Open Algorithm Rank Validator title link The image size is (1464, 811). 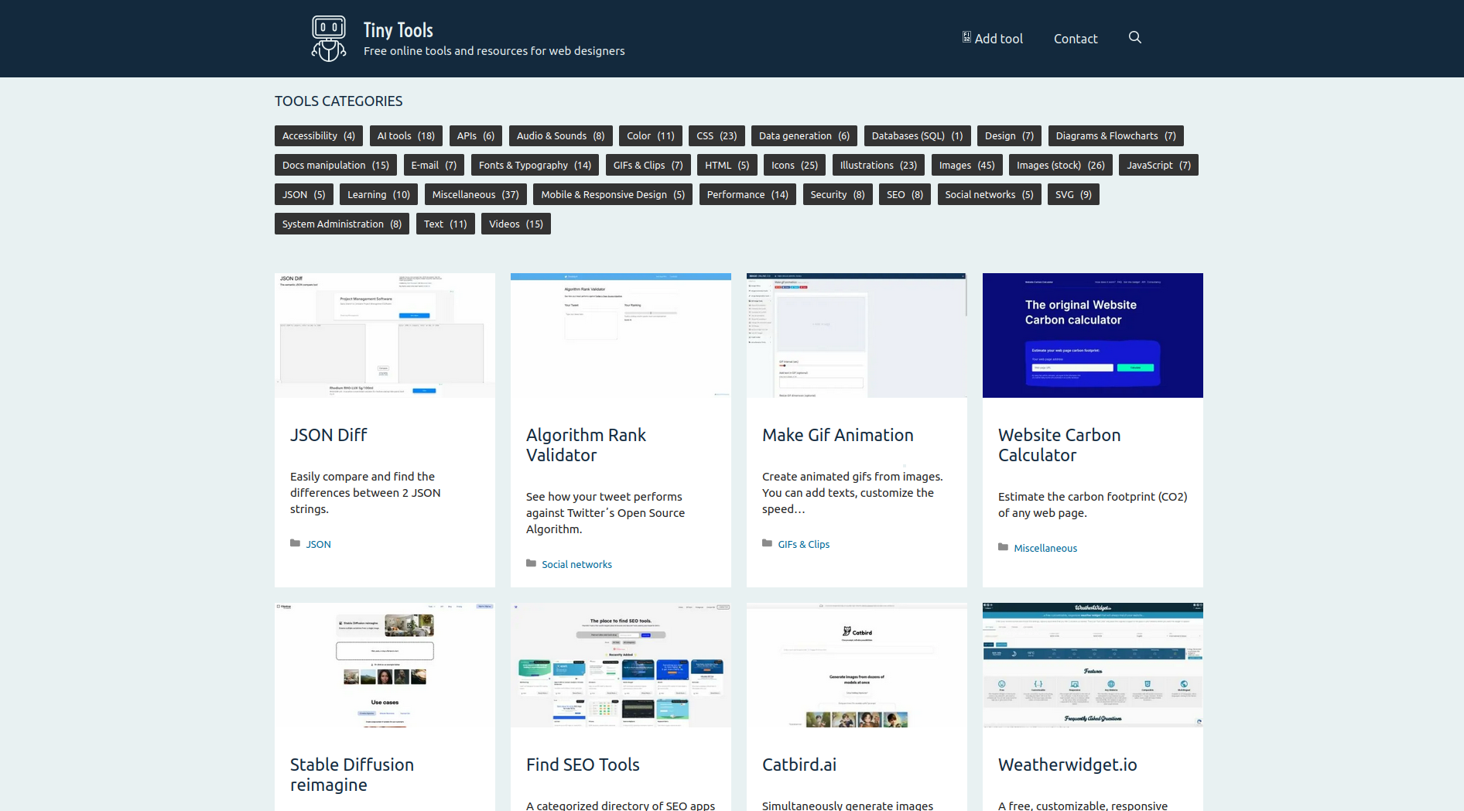point(585,445)
